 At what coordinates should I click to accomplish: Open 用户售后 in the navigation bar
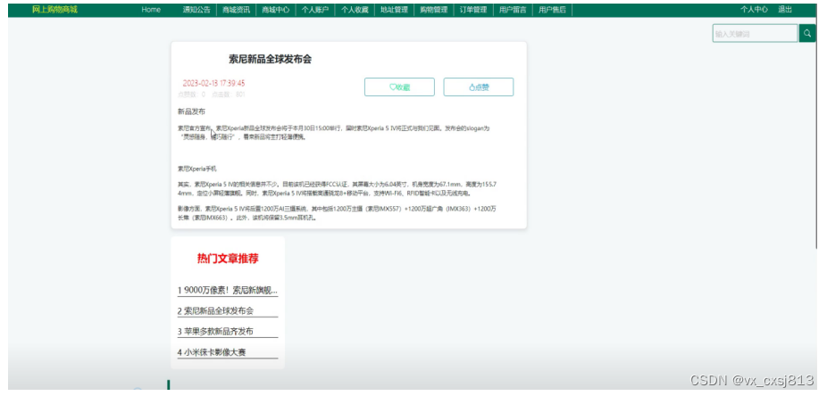(552, 10)
